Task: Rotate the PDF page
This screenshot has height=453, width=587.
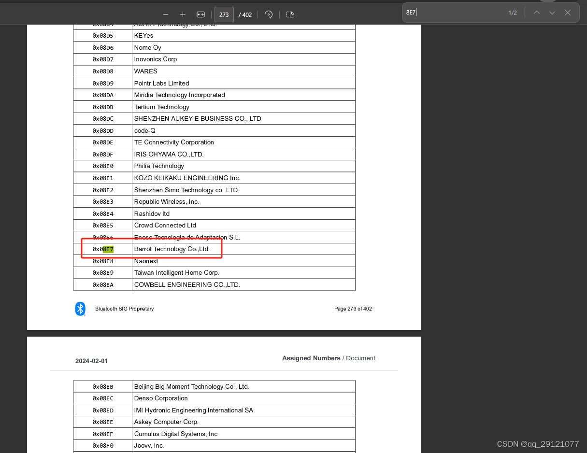Action: coord(269,14)
